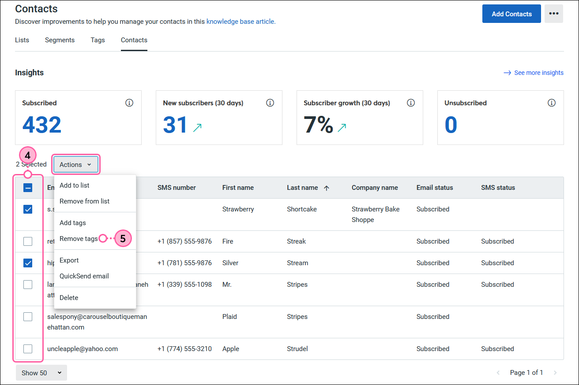Image resolution: width=579 pixels, height=385 pixels.
Task: Click the next page arrow
Action: point(555,373)
